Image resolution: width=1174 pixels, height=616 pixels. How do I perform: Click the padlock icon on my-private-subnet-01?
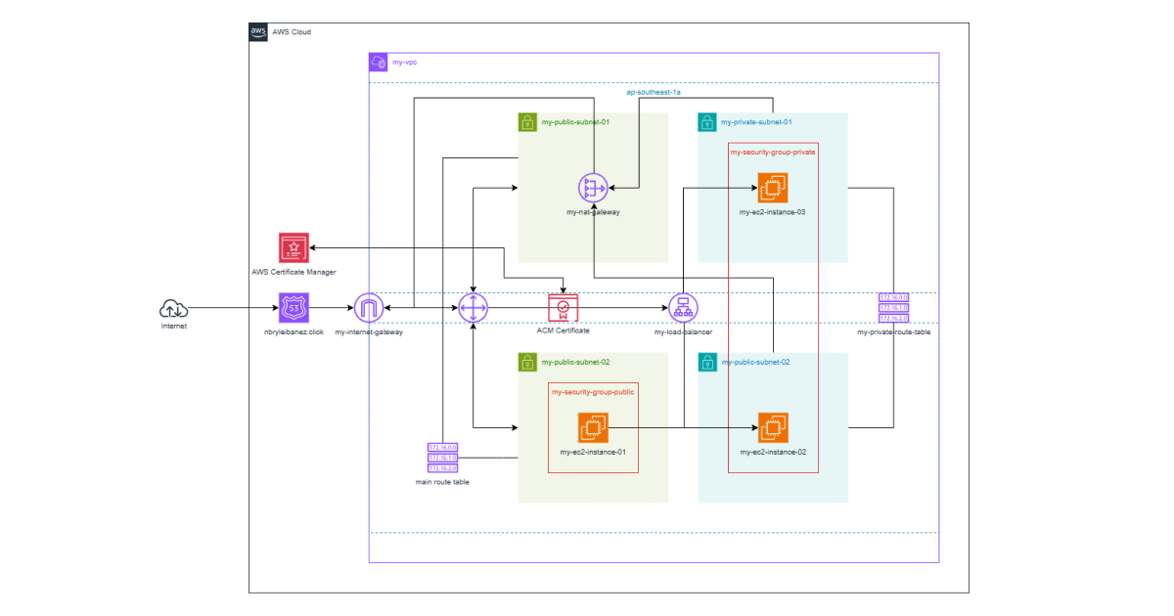707,121
